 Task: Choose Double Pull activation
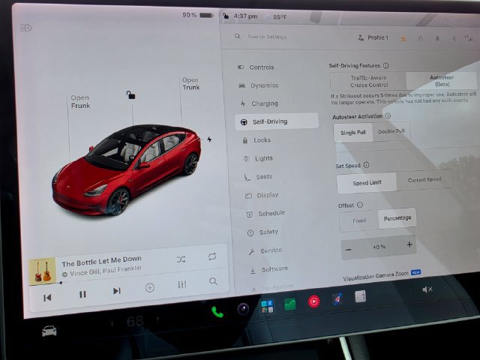coord(391,131)
